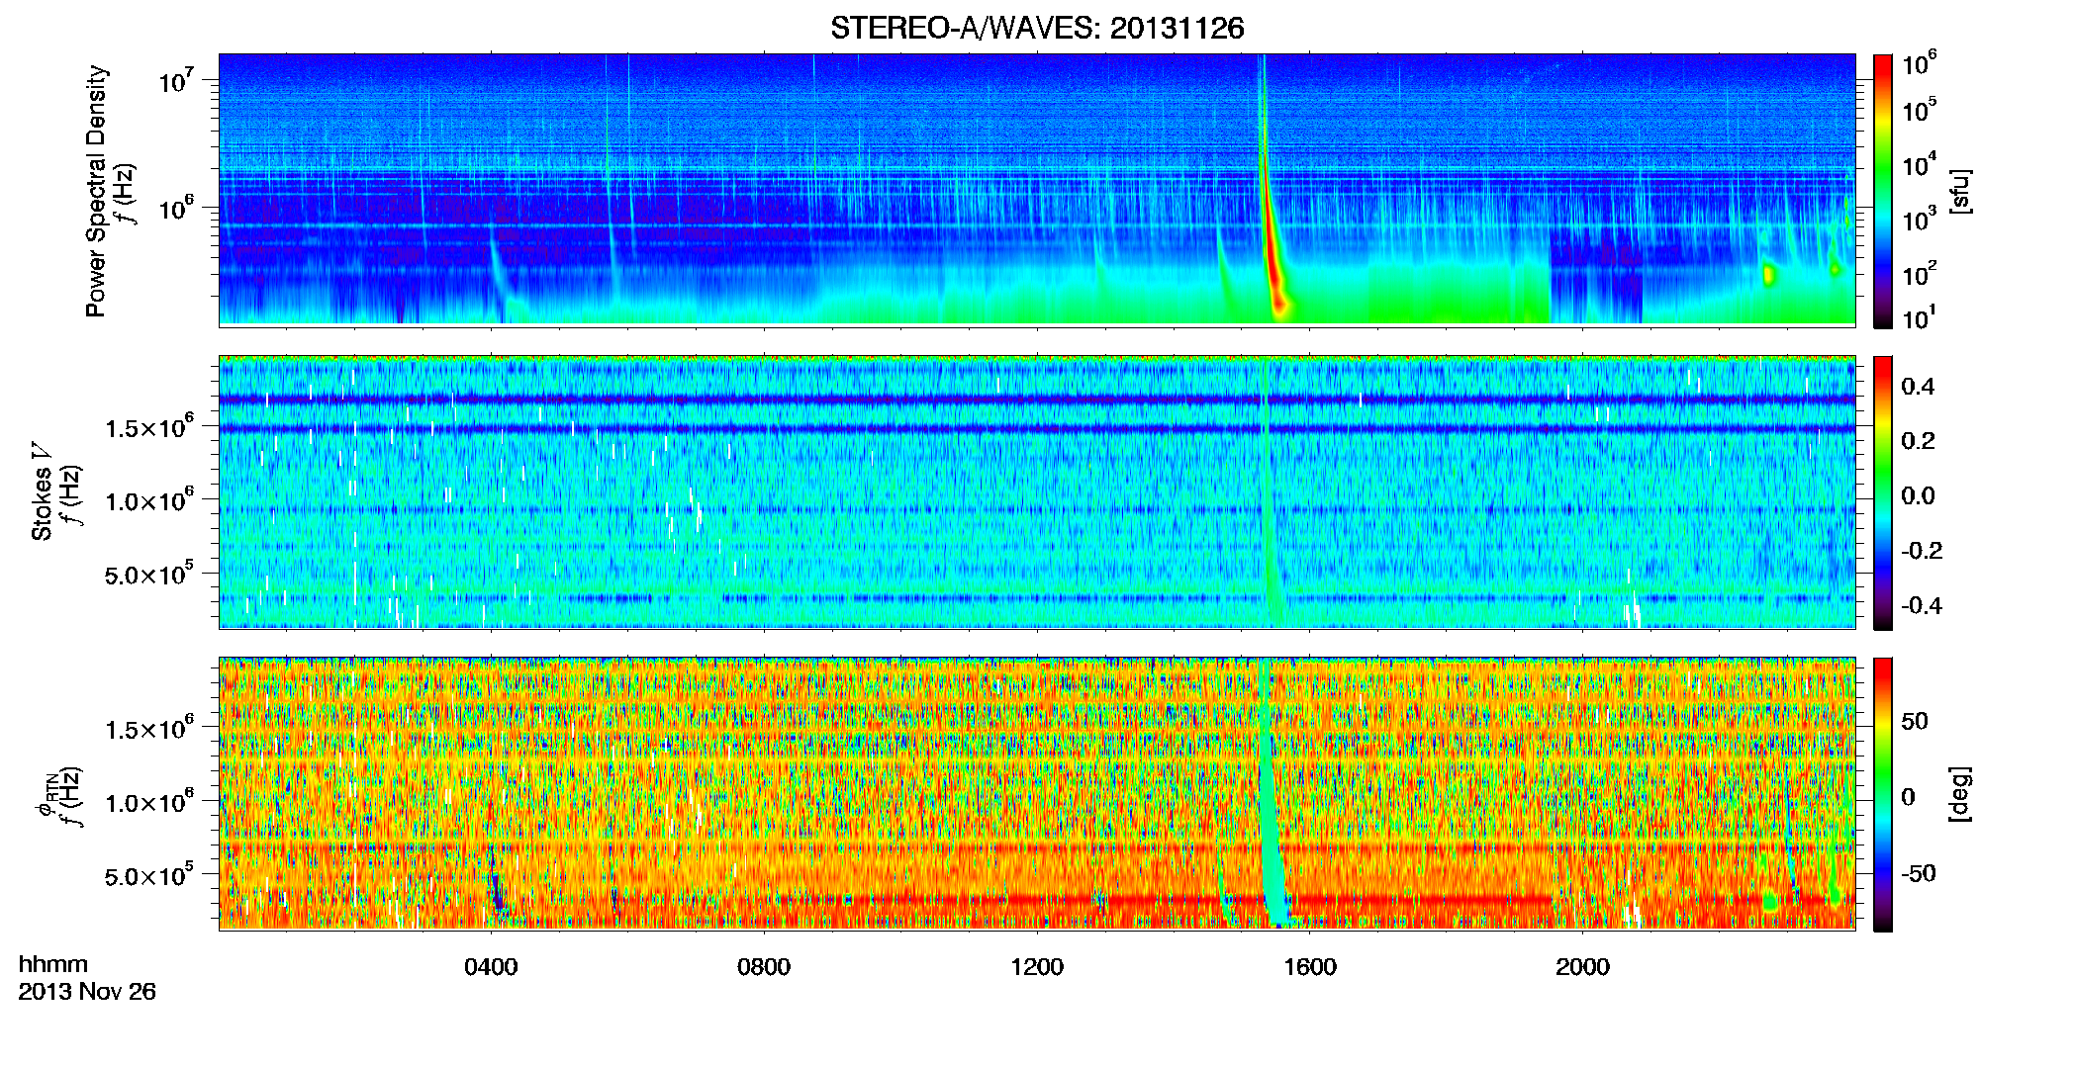Click the 1.5×10^6 tick on the φRTN panel
2074x1068 pixels.
pos(149,729)
